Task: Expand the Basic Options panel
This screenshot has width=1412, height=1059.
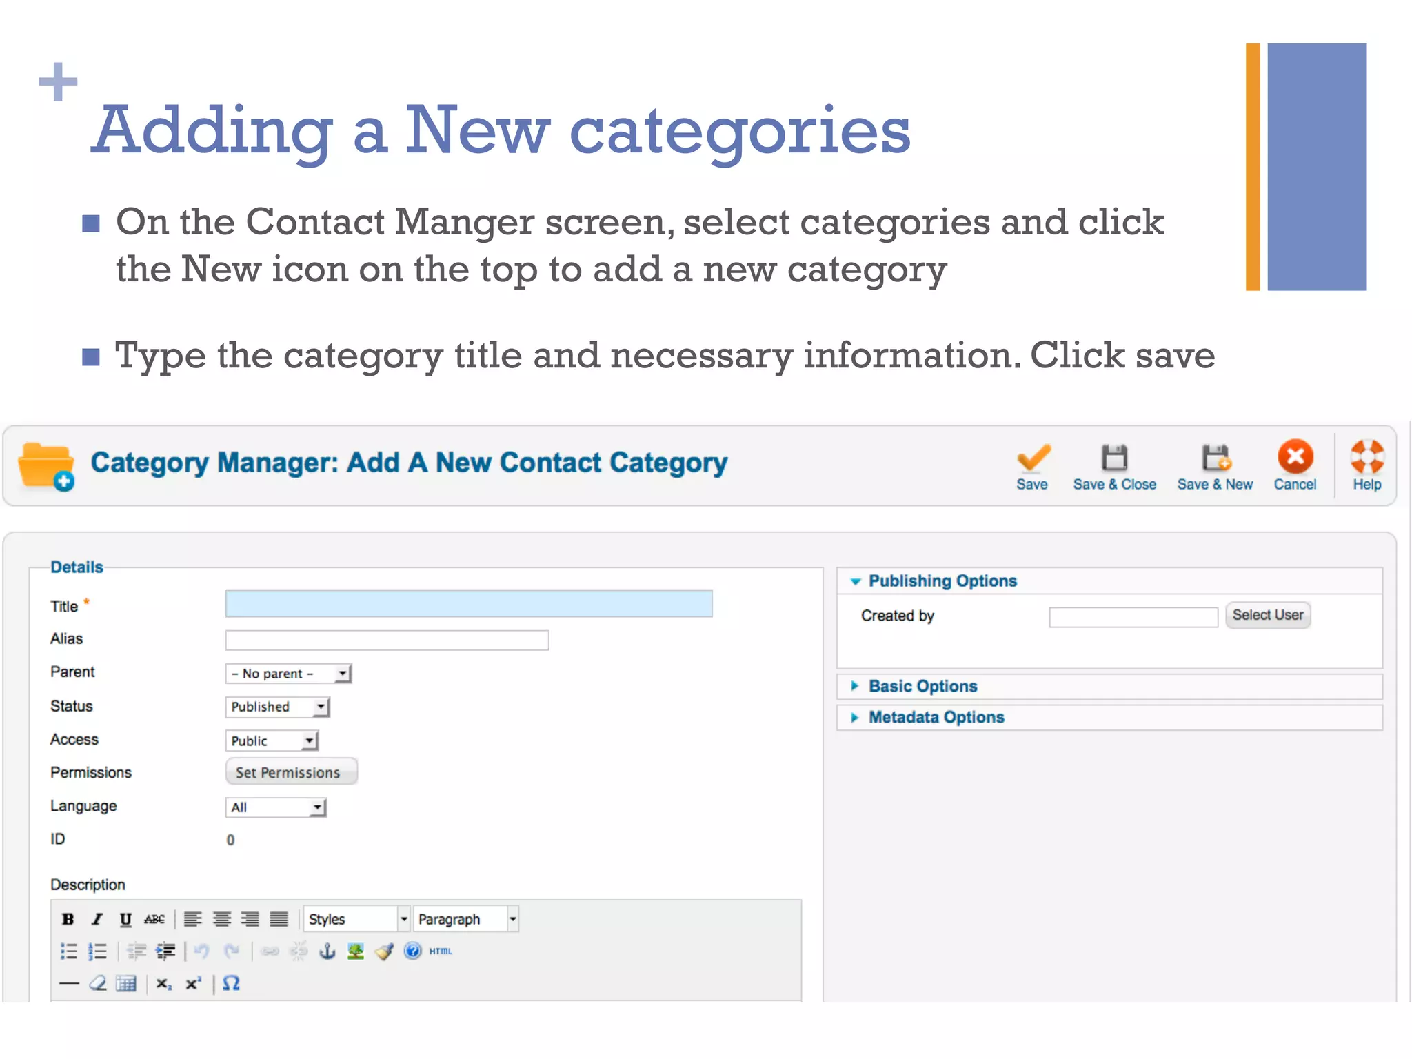Action: 1109,687
